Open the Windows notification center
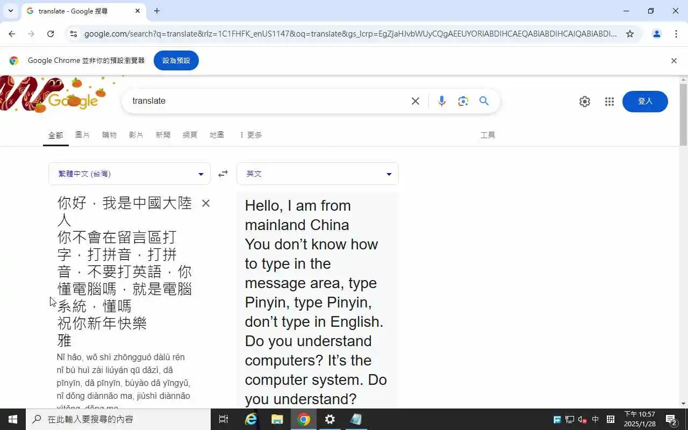The image size is (688, 430). pyautogui.click(x=671, y=419)
